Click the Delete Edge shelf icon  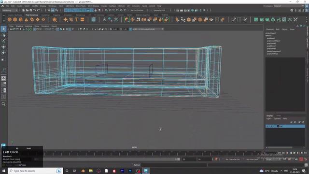pyautogui.click(x=295, y=19)
